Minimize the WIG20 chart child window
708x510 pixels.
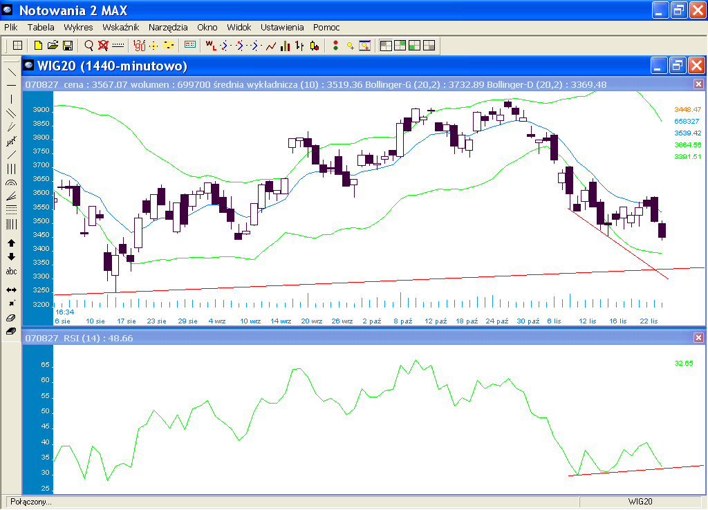(658, 66)
